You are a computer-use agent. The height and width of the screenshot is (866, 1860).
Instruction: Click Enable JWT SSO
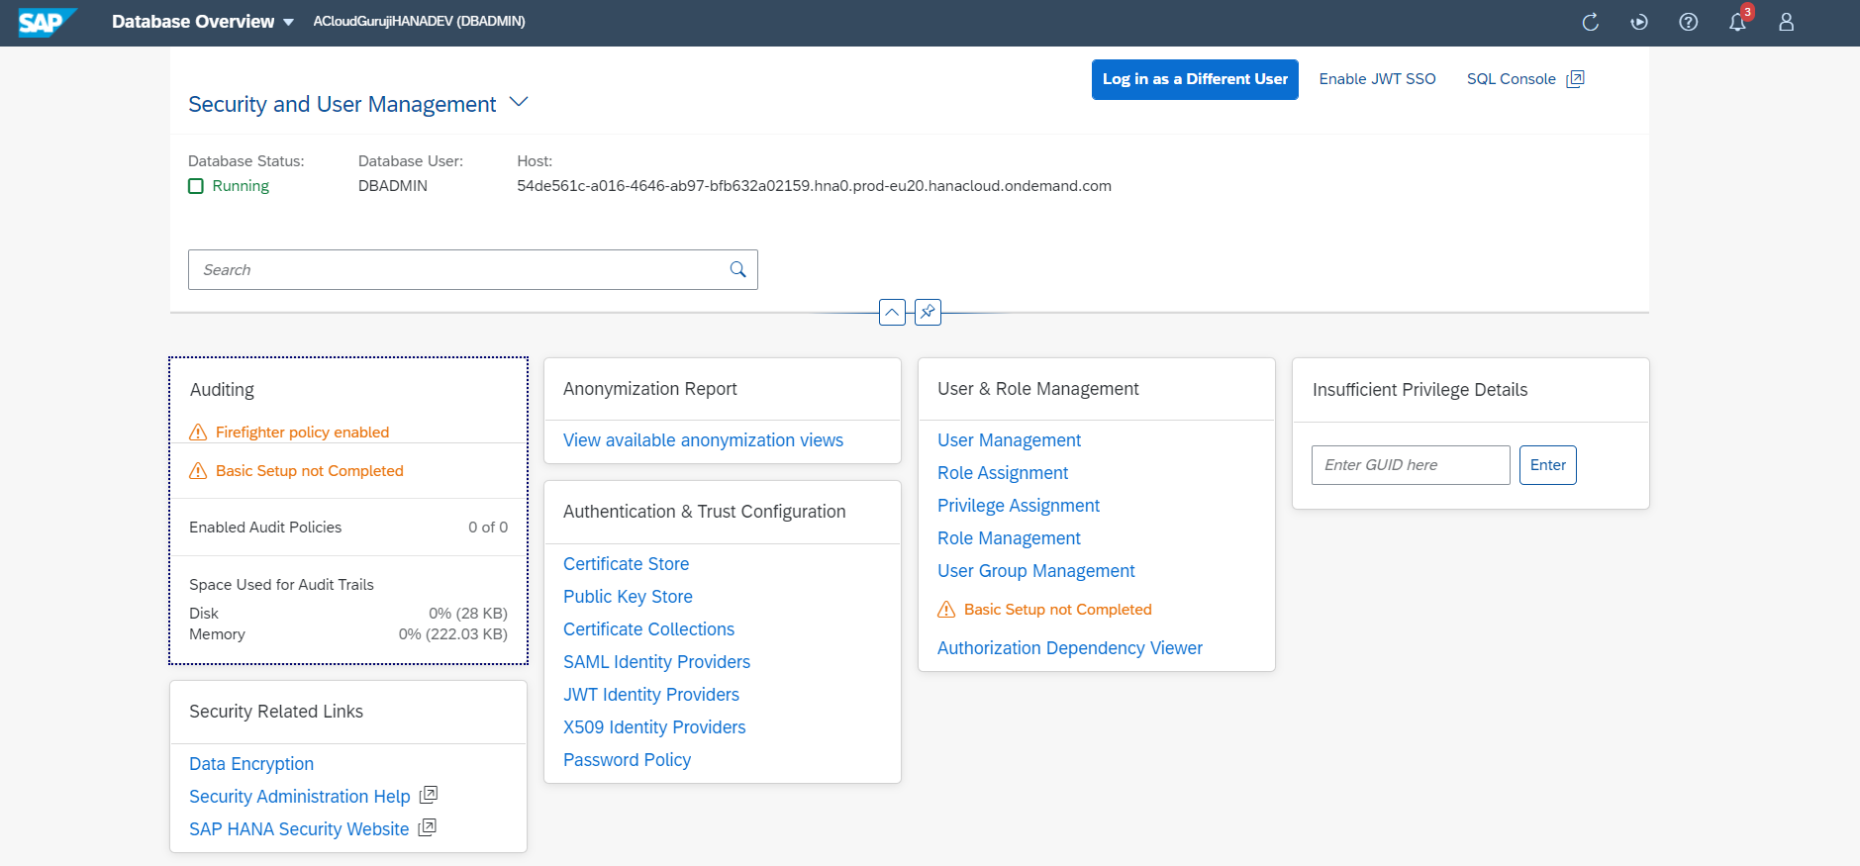[1377, 79]
